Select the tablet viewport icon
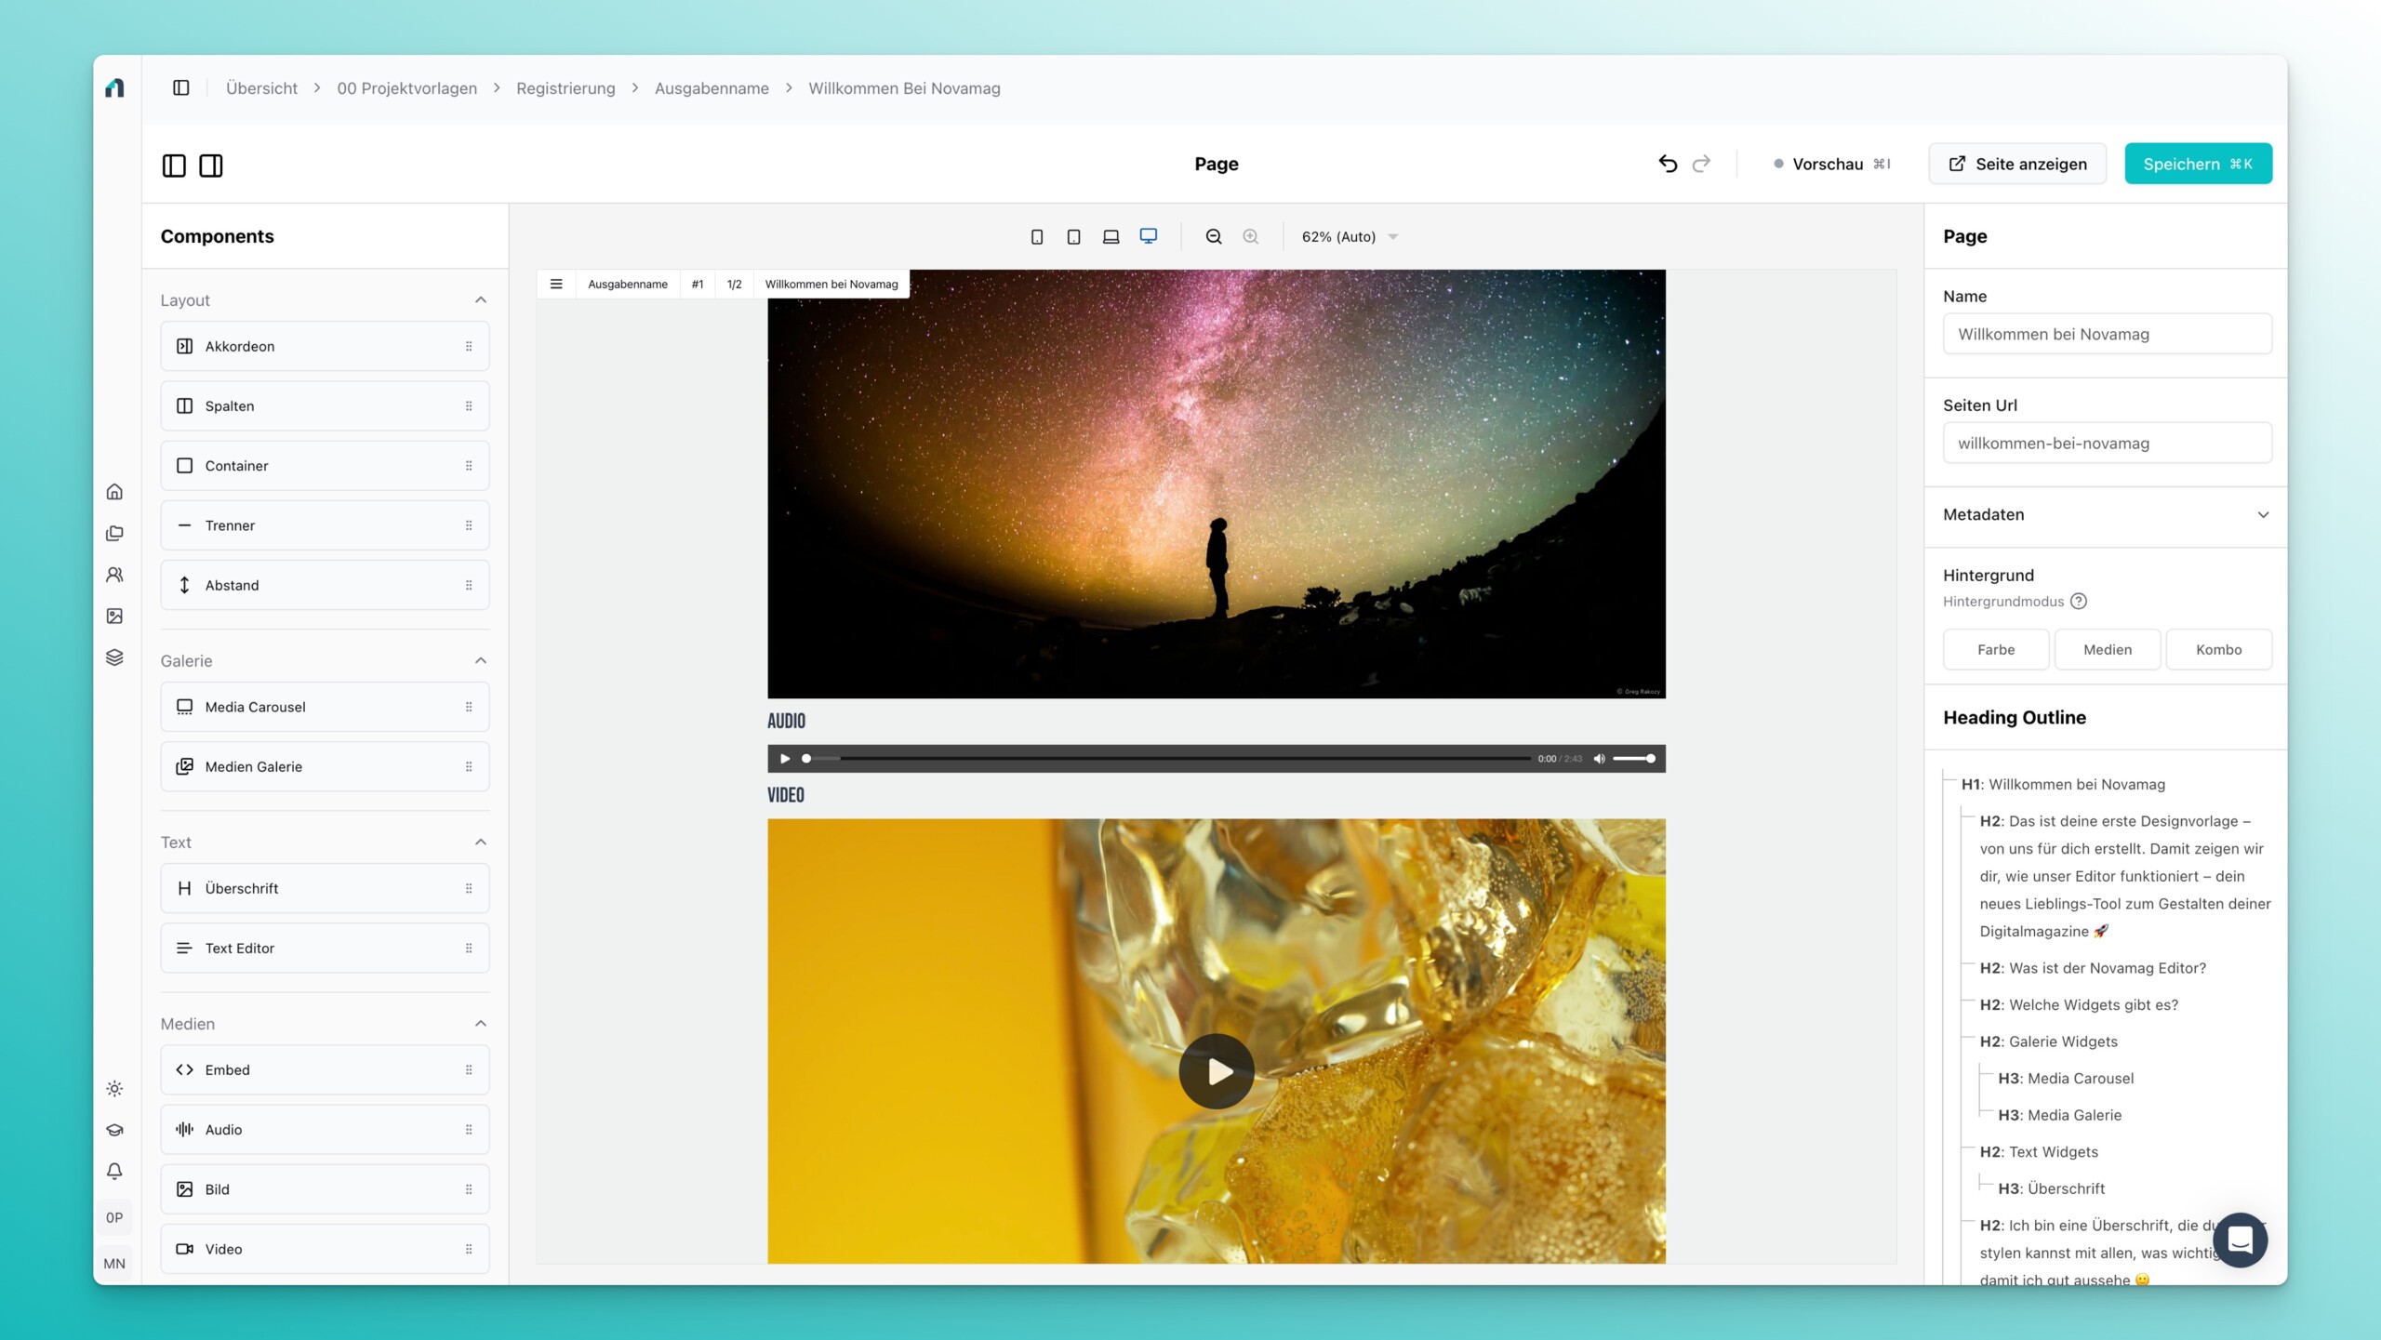 (x=1073, y=237)
